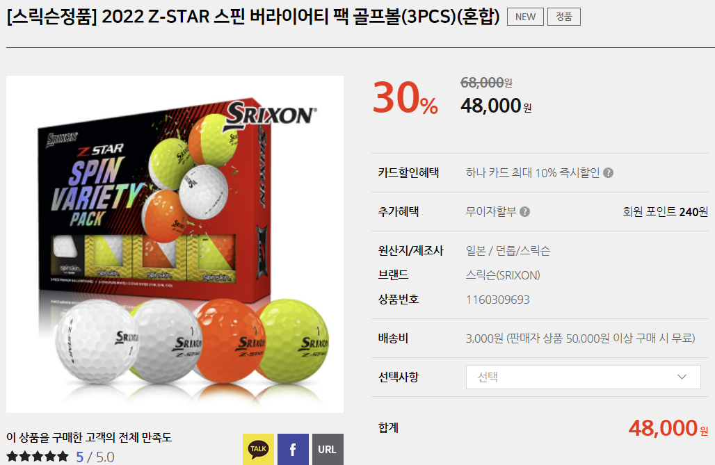Open card discount help question mark
The image size is (715, 465).
point(608,173)
